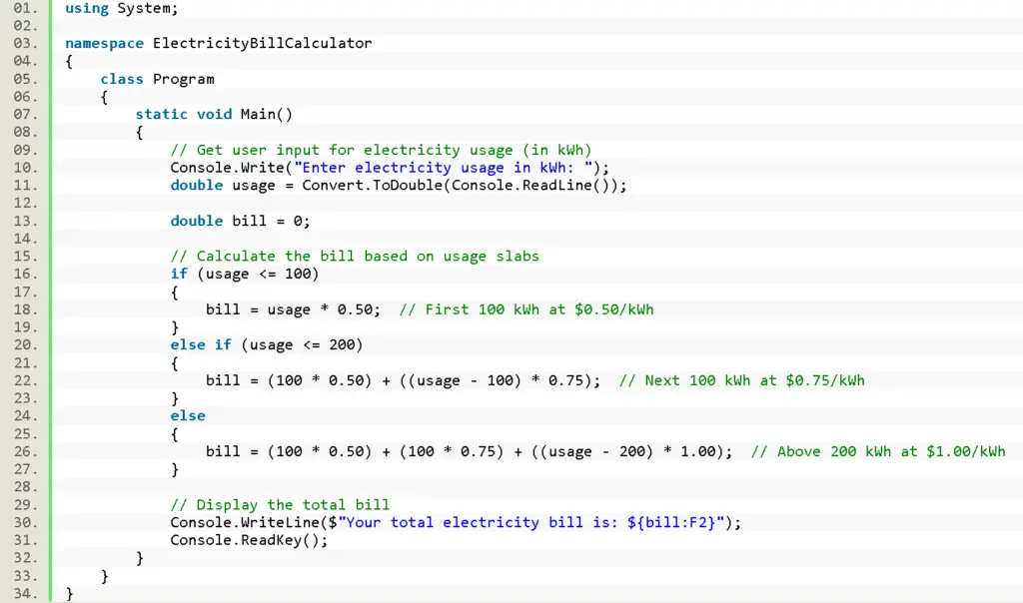Click the 'Calculate the bill' comment
Screen dimensions: 1023x603
coord(355,257)
